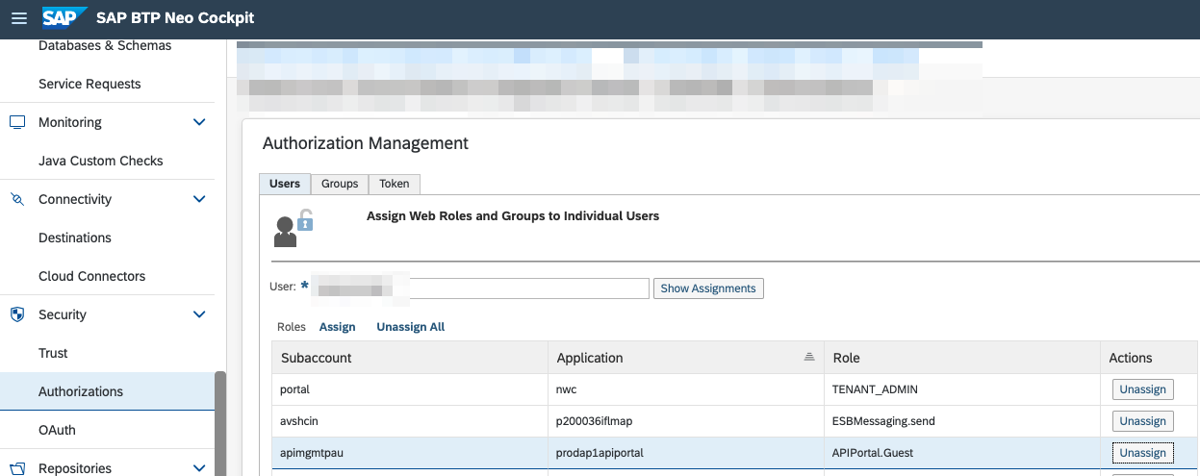Open the hamburger navigation menu
The image size is (1200, 476).
pos(19,18)
